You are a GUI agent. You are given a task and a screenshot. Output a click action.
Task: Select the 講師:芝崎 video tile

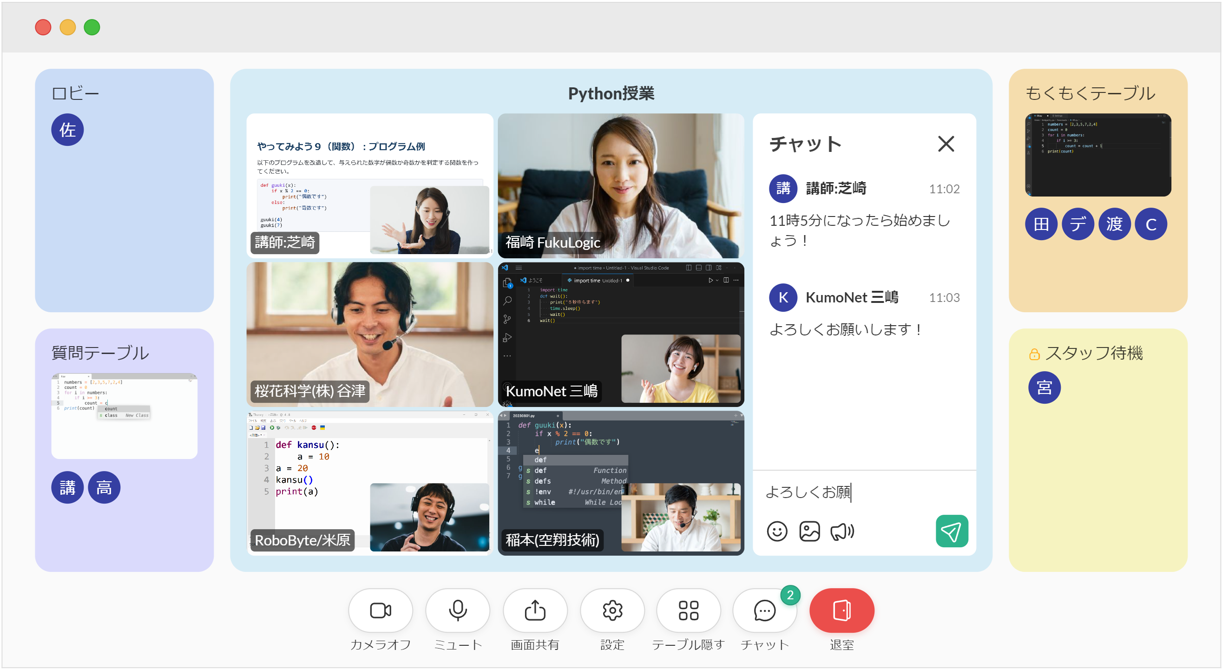(369, 185)
